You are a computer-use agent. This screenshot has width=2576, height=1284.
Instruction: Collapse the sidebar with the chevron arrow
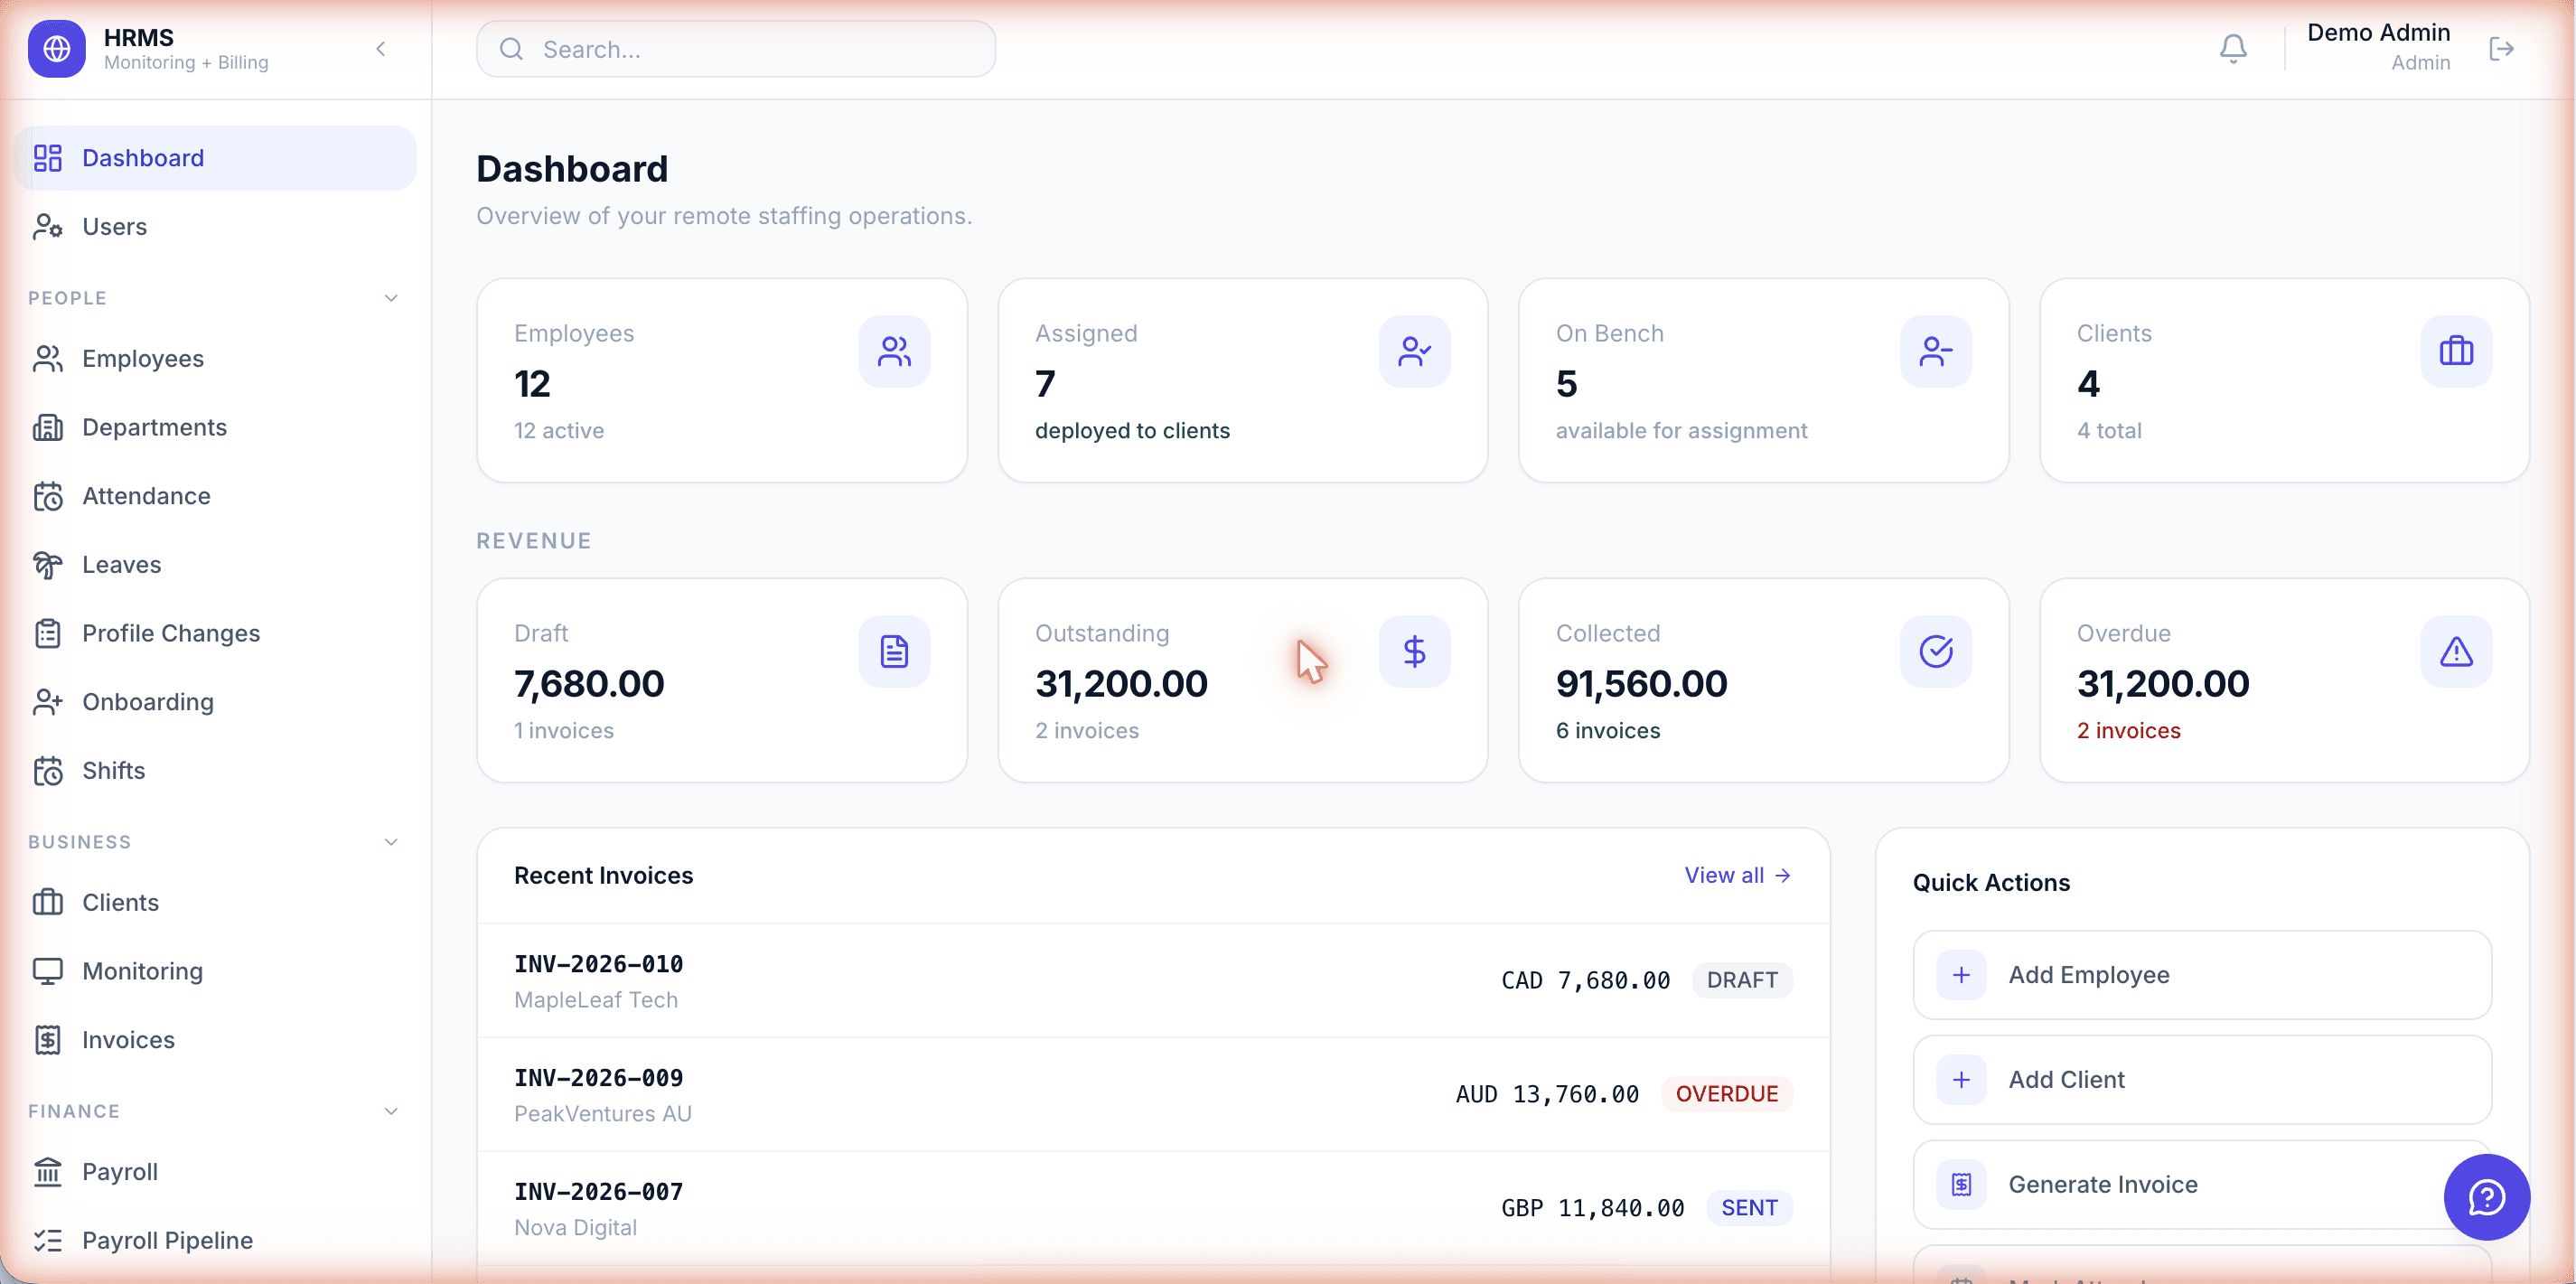[381, 49]
